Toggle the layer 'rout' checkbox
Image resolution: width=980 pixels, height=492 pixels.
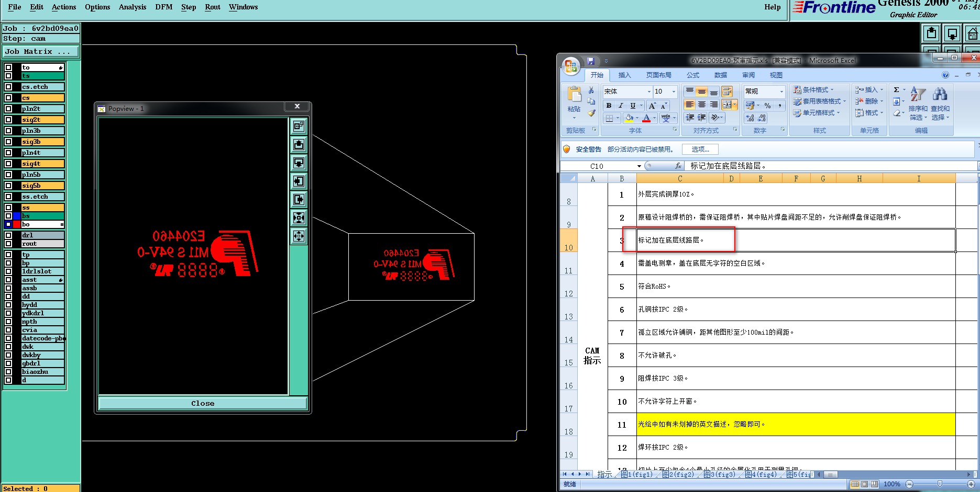(8, 244)
